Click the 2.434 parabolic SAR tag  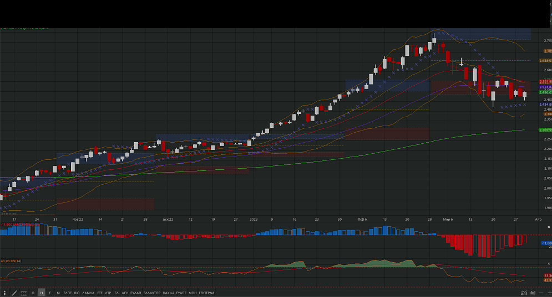click(x=545, y=105)
